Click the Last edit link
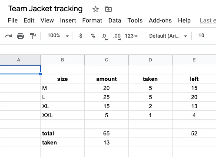The image size is (216, 157). 208,20
